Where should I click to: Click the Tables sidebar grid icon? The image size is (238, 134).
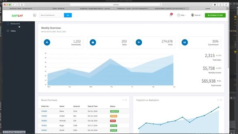[x=8, y=31]
